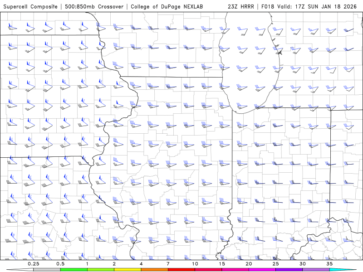Viewport: 363px width, 272px height.
Task: Click the 0.5 legend value
Action: [60, 264]
